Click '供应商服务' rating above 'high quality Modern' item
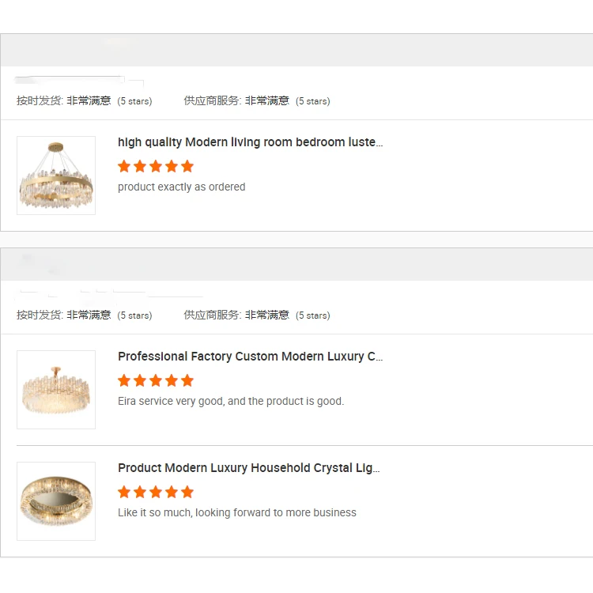 [257, 101]
